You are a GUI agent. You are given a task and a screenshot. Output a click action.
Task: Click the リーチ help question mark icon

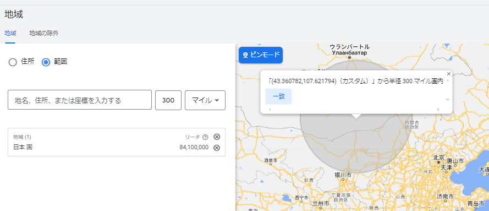pos(205,137)
